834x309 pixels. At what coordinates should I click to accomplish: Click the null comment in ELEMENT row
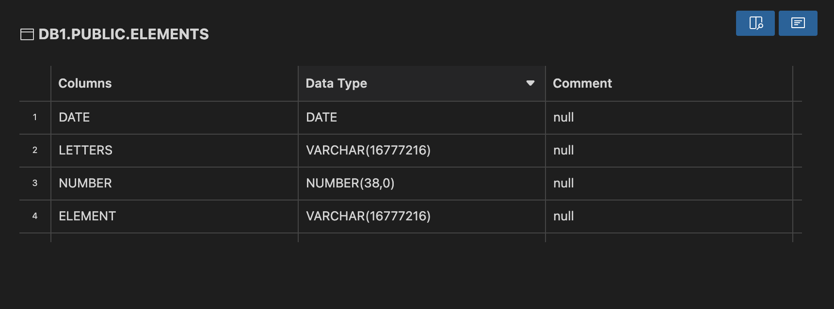563,216
